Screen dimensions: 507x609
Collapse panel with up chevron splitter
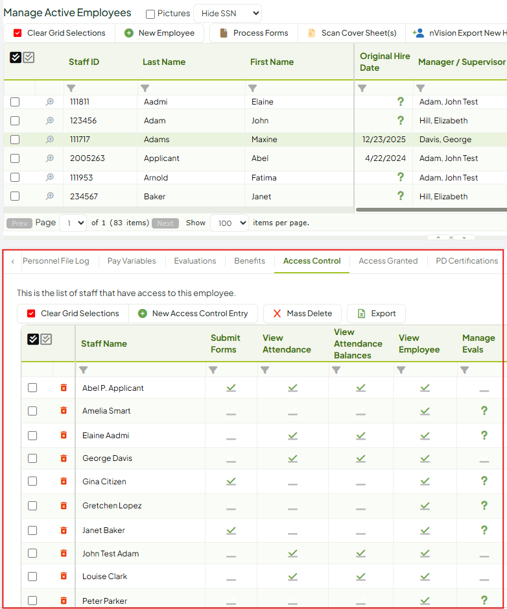438,238
